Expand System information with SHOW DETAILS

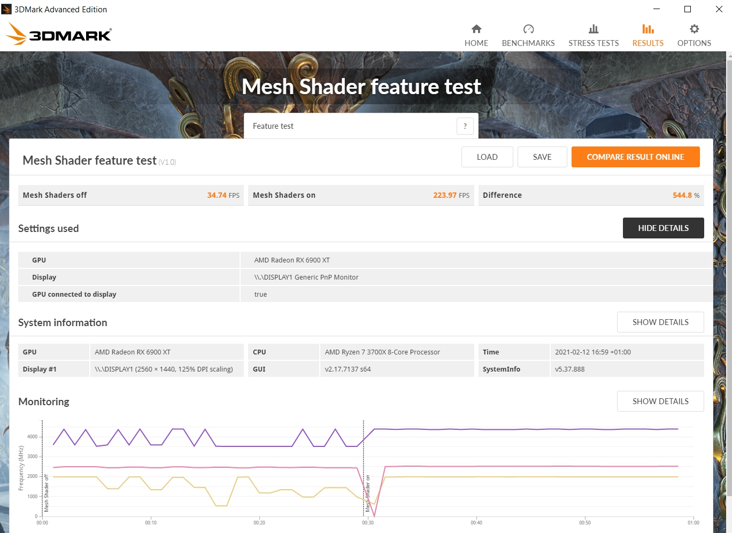(x=660, y=322)
